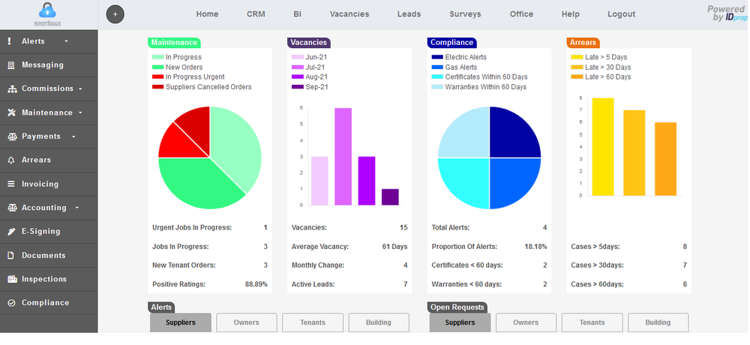750x345 pixels.
Task: Click the Vacancies panel header label
Action: pos(308,43)
